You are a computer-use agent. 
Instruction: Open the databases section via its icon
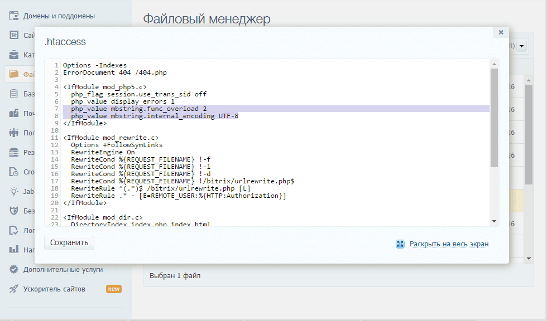coord(14,94)
